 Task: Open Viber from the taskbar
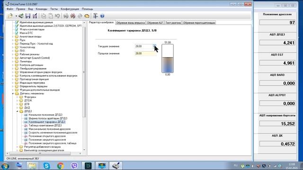coord(74,166)
